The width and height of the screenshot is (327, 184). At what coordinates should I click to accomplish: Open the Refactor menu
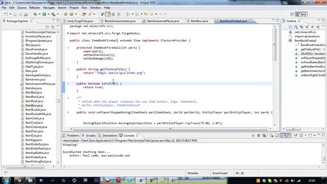click(x=35, y=8)
